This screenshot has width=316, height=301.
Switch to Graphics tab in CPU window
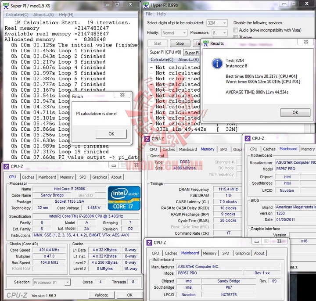(100, 177)
